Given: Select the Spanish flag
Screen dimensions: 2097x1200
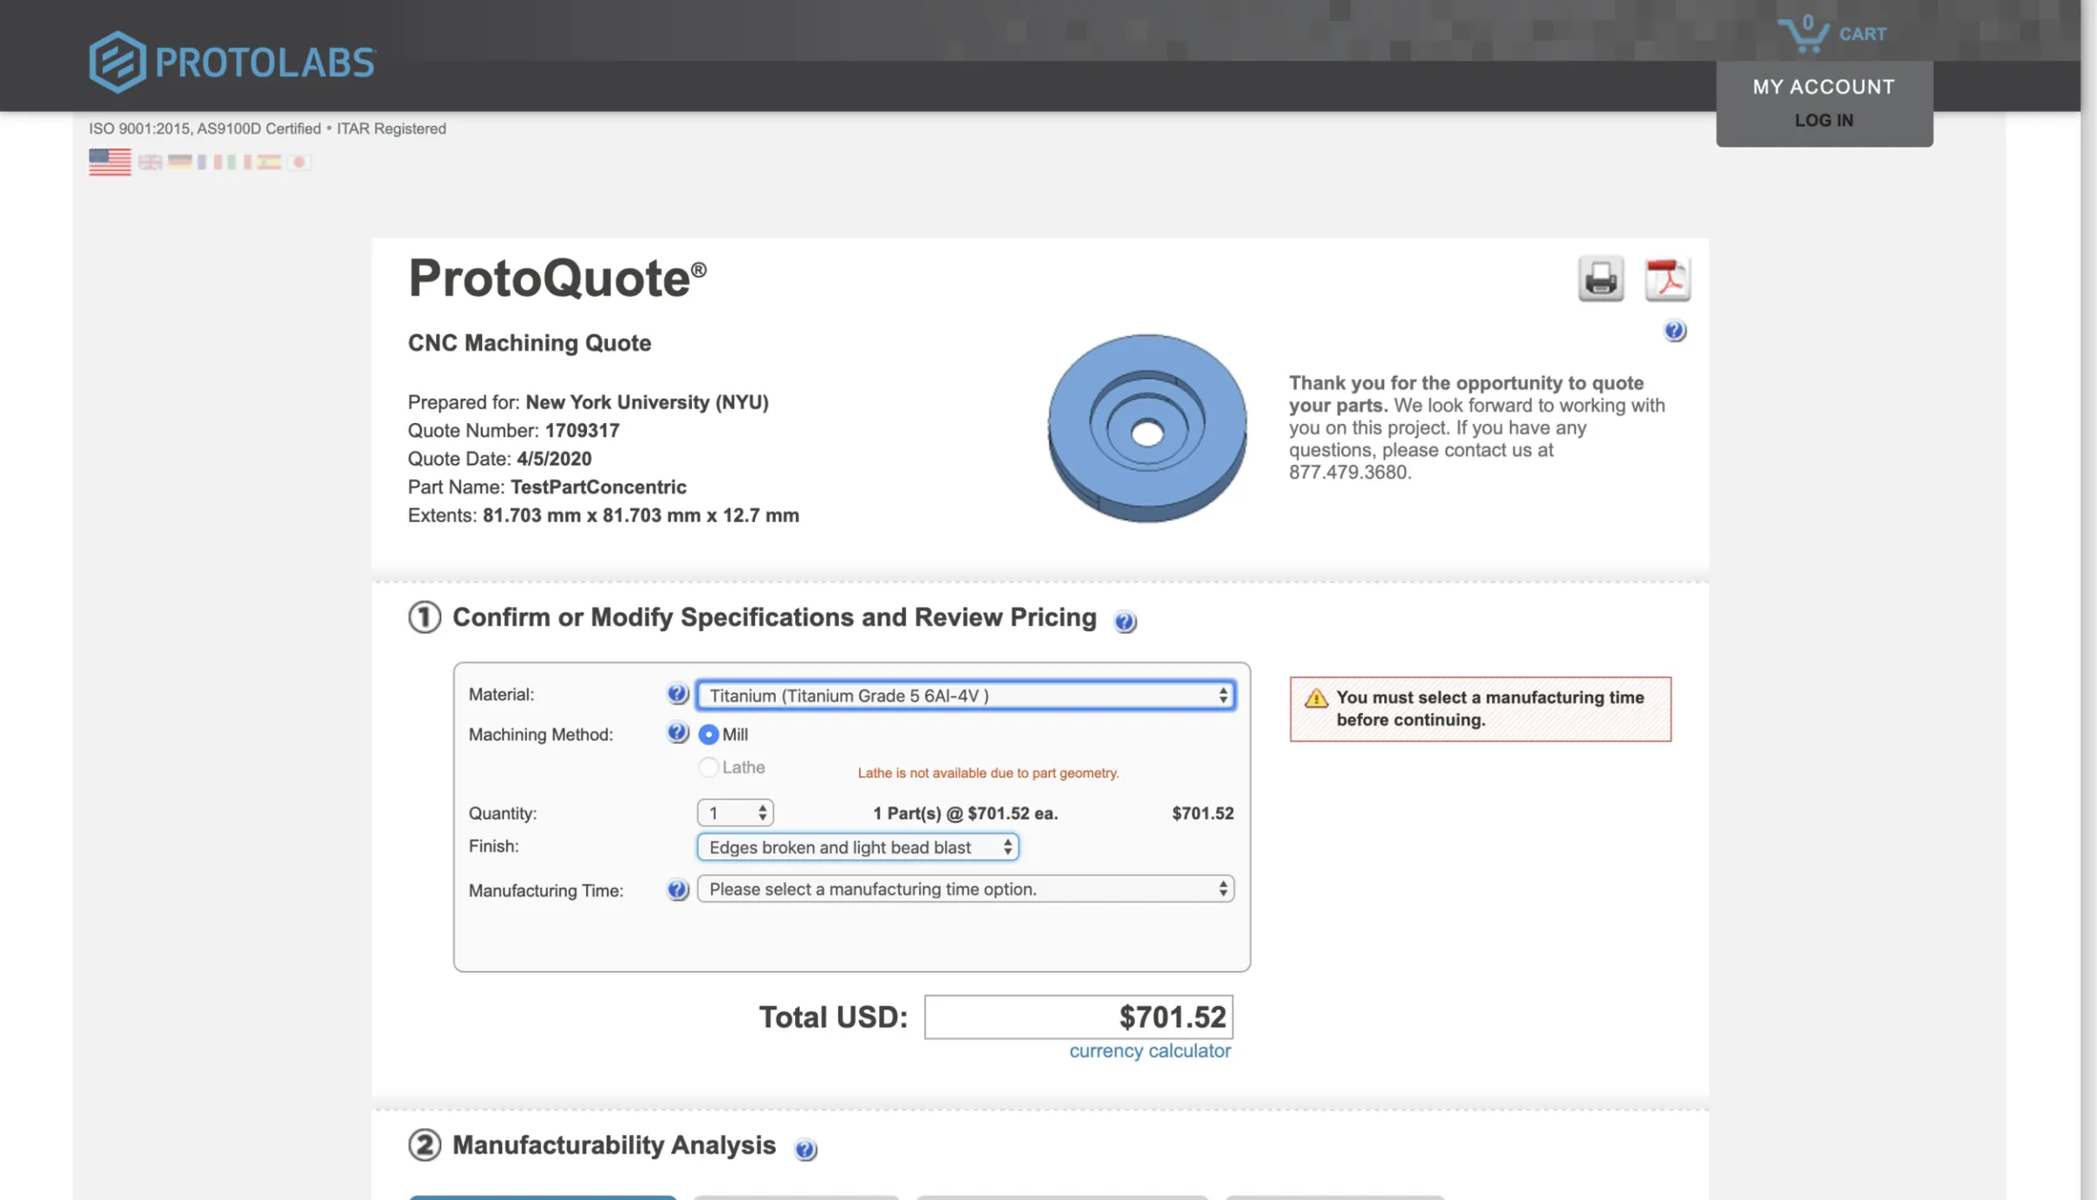Looking at the screenshot, I should [x=269, y=162].
